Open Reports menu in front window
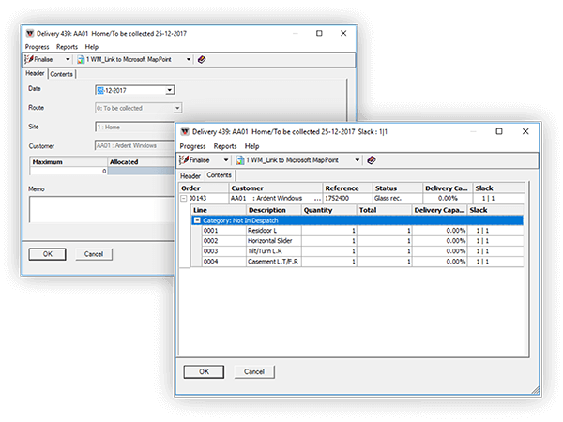This screenshot has width=563, height=422. tap(225, 146)
